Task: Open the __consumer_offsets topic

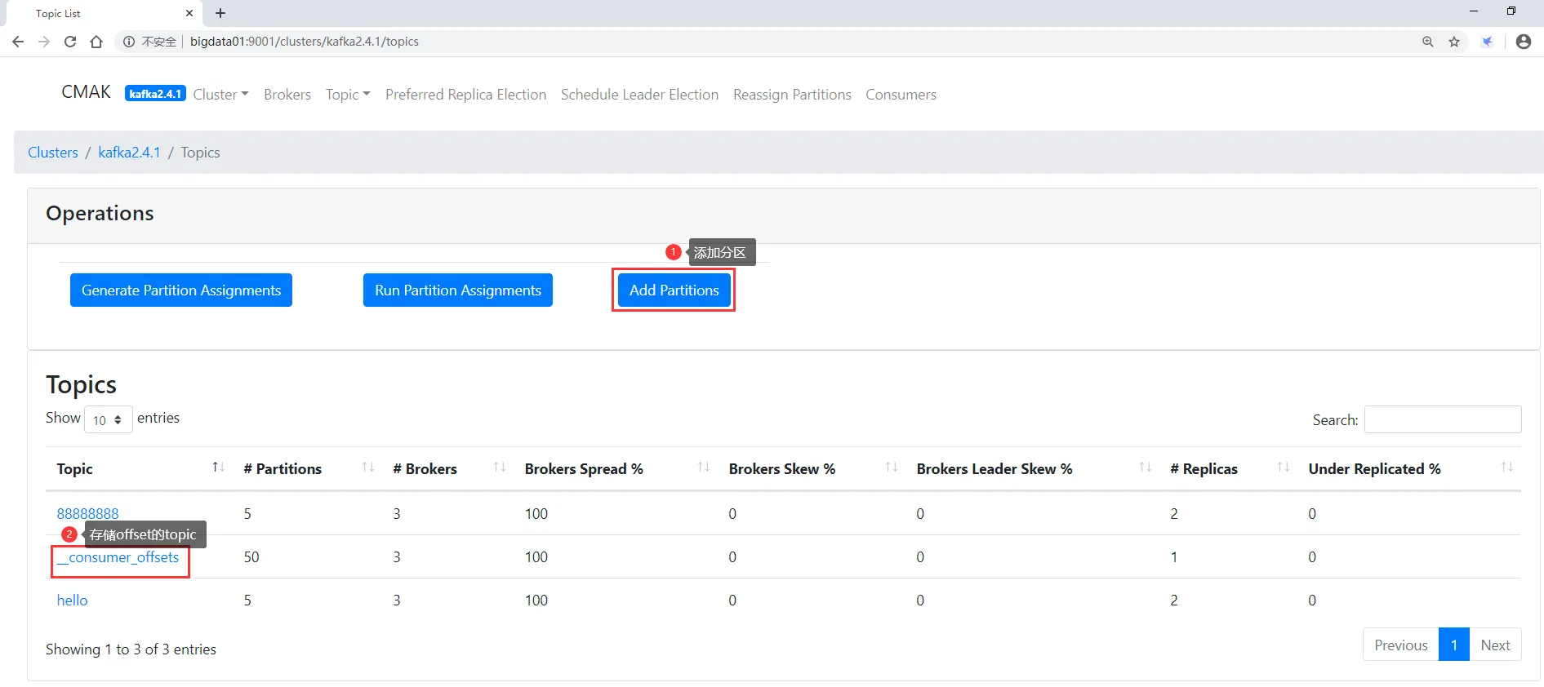Action: [118, 557]
